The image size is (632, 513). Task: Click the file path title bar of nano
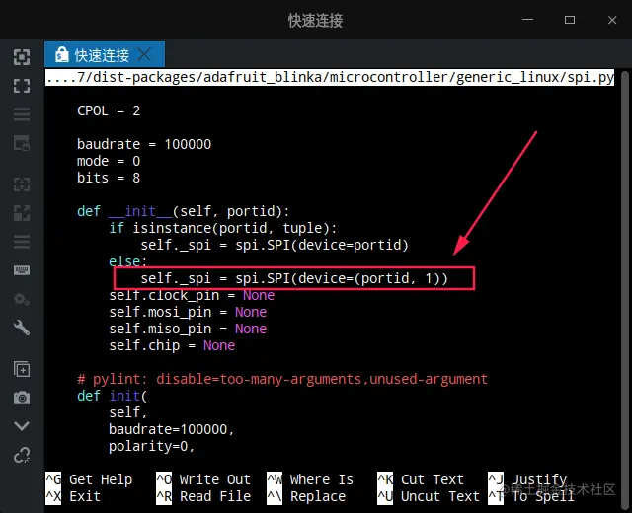[330, 77]
